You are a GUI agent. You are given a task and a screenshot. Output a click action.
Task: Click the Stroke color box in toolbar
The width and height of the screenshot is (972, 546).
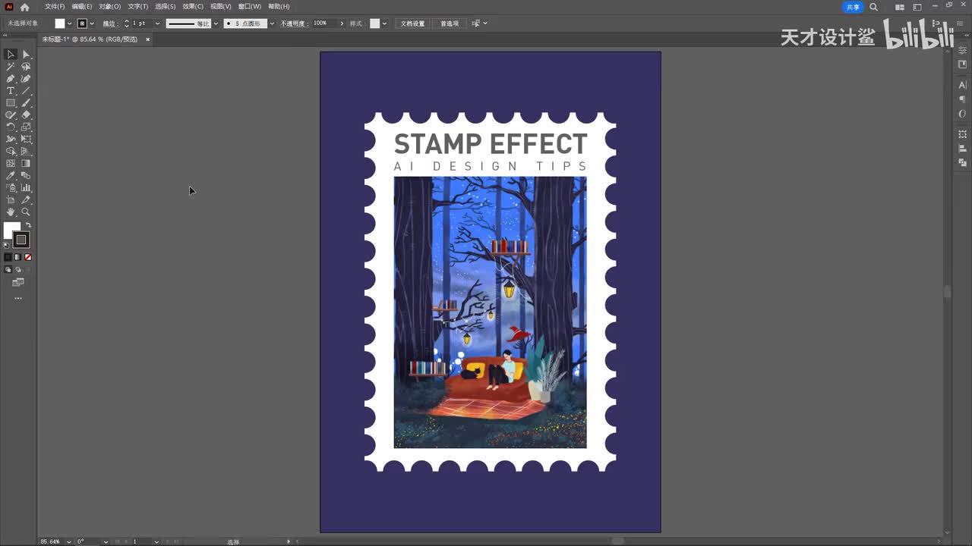click(x=21, y=240)
